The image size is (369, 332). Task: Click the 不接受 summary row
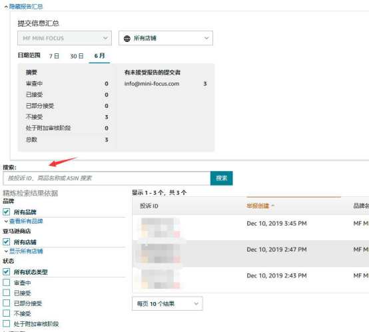tap(67, 117)
